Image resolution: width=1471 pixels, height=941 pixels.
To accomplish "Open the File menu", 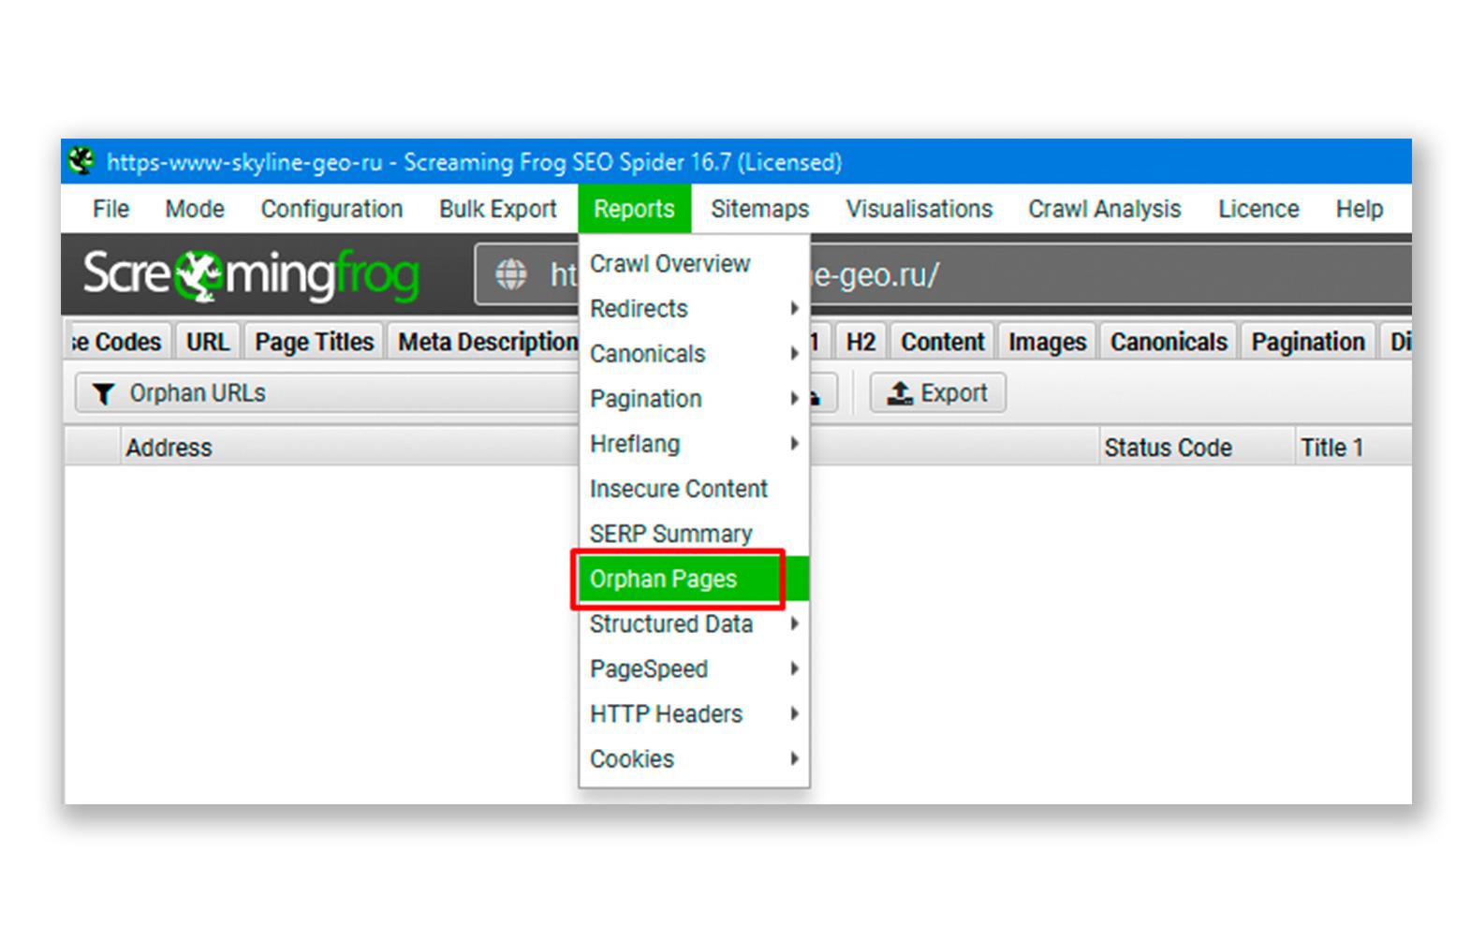I will point(110,209).
